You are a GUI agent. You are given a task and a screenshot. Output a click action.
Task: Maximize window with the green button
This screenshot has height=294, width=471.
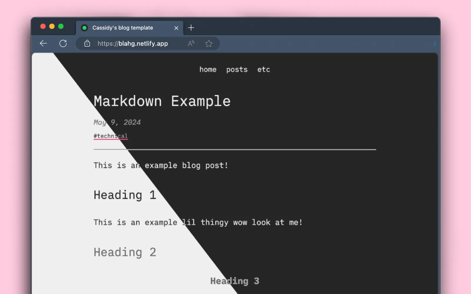[x=61, y=26]
